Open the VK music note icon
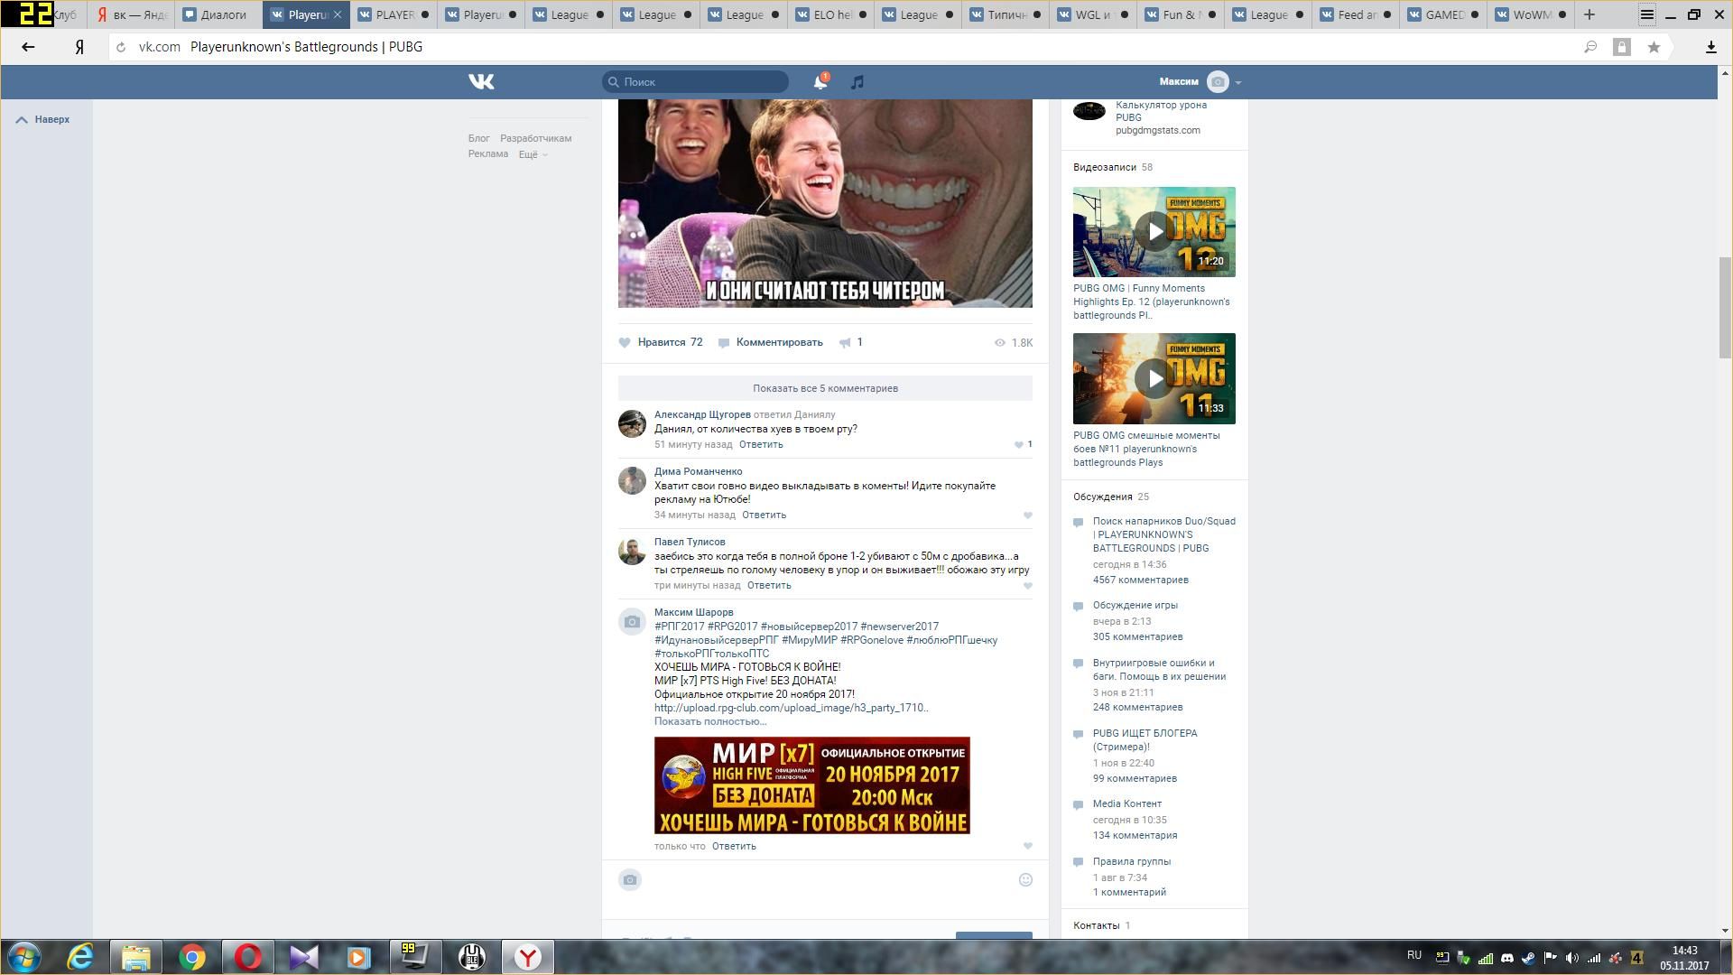The image size is (1733, 975). 857,82
